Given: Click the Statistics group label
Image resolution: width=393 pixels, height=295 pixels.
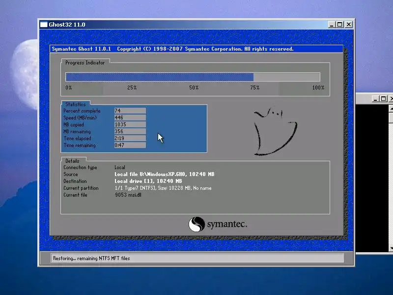Looking at the screenshot, I should pyautogui.click(x=76, y=104).
